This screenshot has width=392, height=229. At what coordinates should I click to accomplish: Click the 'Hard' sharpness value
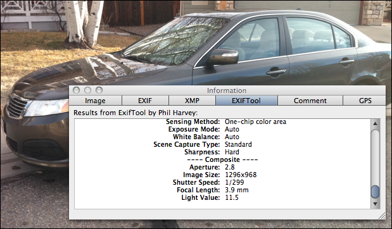pos(232,152)
